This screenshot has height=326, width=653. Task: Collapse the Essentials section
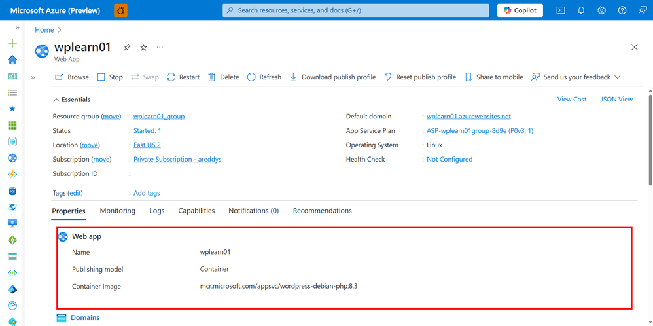pos(71,100)
